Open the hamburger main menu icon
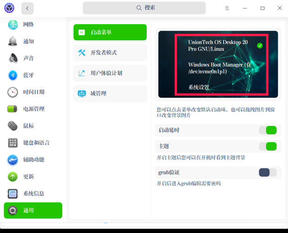Image resolution: width=288 pixels, height=233 pixels. coord(227,8)
